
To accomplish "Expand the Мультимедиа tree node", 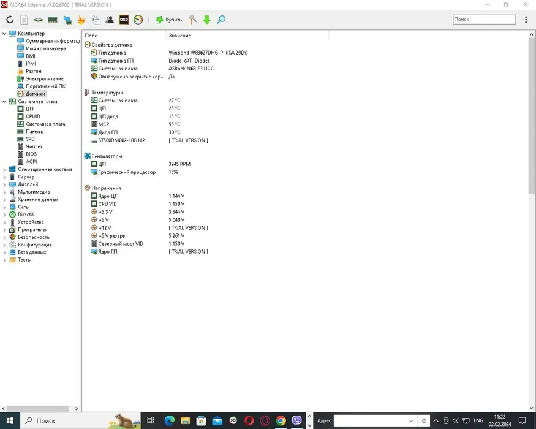I will 5,192.
